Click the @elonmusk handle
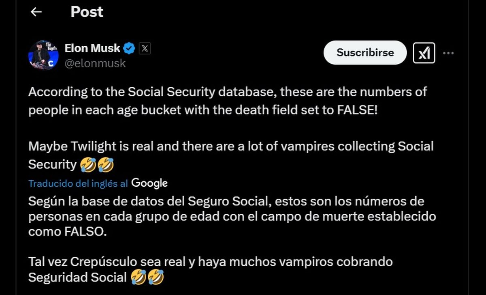486x295 pixels. pos(95,63)
